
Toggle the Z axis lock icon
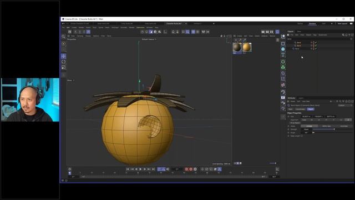point(84,32)
